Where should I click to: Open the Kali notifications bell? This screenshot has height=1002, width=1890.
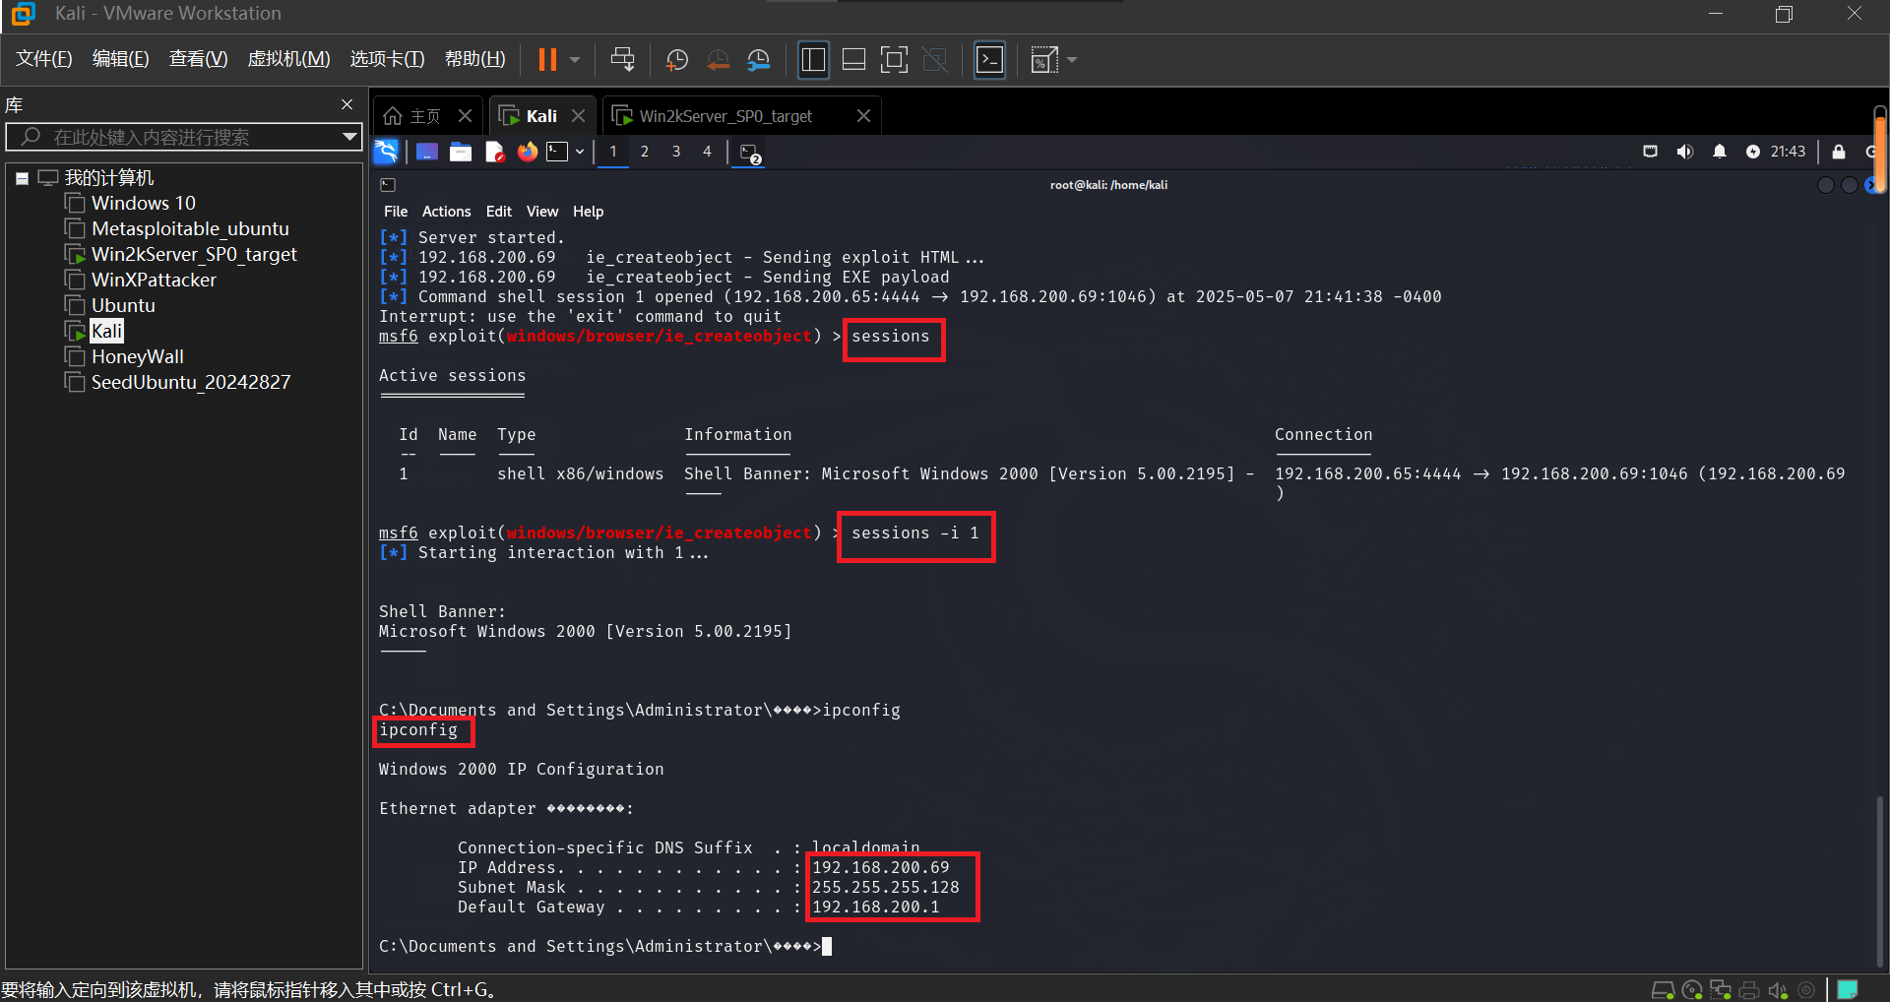1720,152
